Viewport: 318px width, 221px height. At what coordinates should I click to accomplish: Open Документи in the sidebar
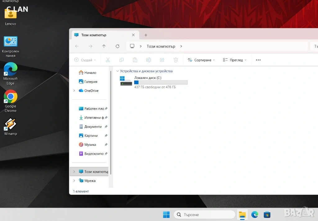click(93, 127)
